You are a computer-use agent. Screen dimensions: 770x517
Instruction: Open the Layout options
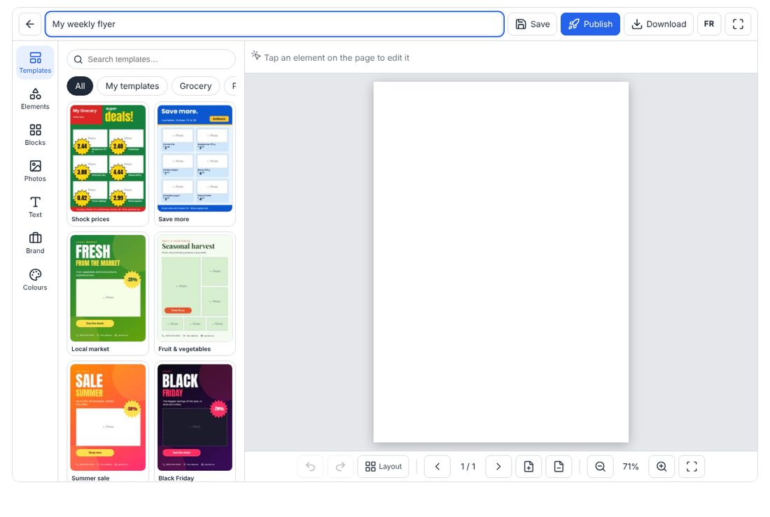tap(384, 467)
